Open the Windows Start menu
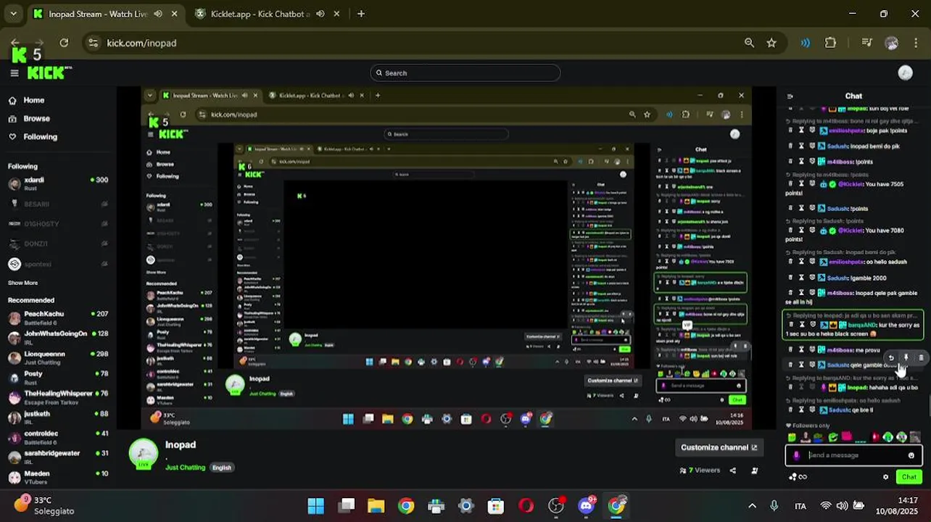The image size is (931, 522). [x=316, y=505]
